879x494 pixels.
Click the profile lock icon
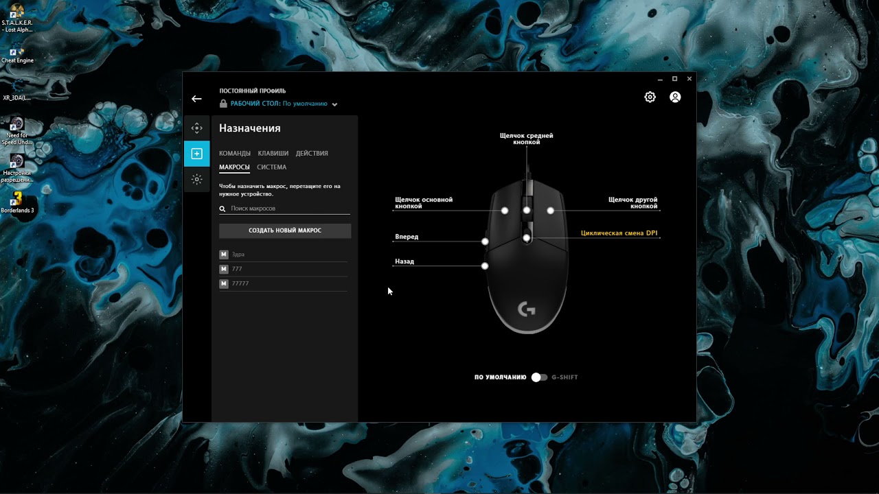point(223,104)
